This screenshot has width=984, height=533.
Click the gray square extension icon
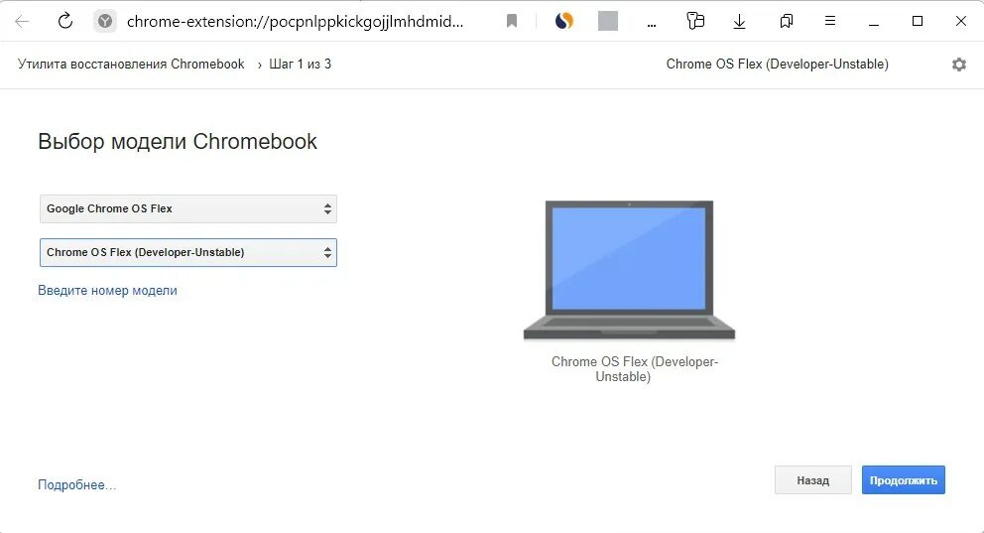click(x=607, y=22)
